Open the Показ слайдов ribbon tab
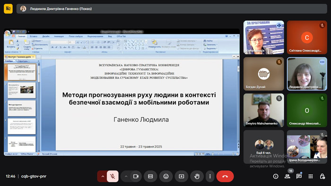331x186 pixels. pos(76,36)
